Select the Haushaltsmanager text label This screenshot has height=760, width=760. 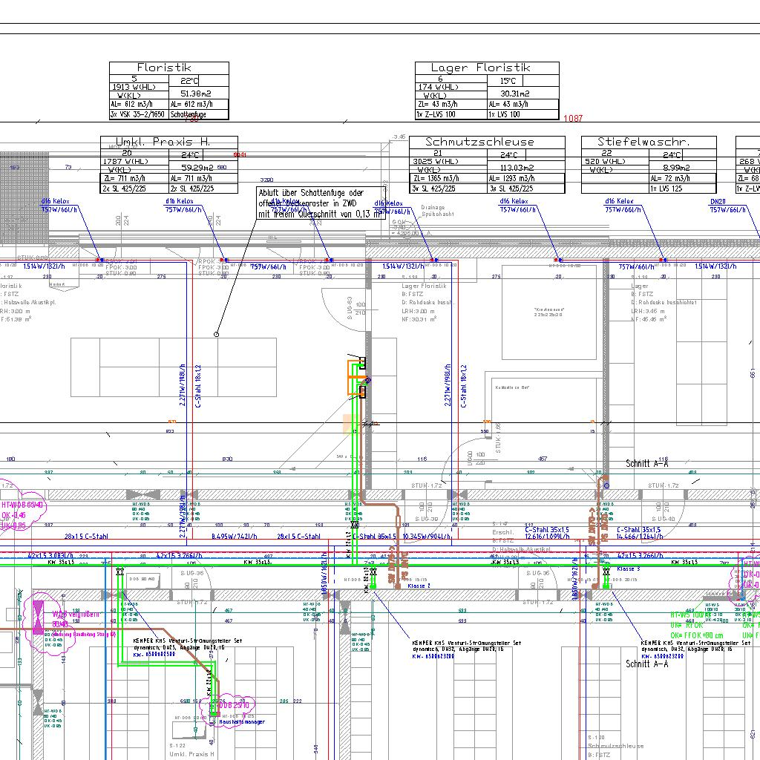241,722
